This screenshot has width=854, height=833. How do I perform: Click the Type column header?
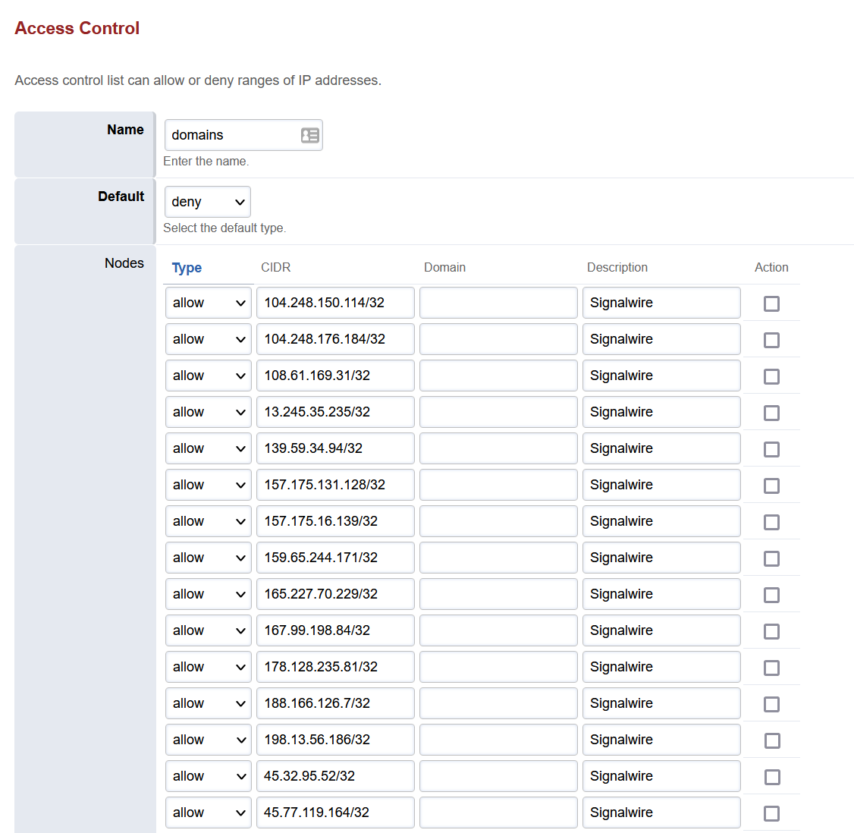tap(187, 267)
